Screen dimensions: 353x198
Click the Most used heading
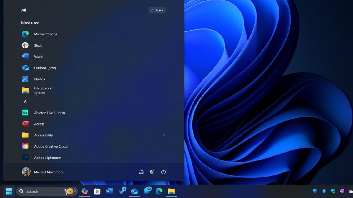coord(30,23)
